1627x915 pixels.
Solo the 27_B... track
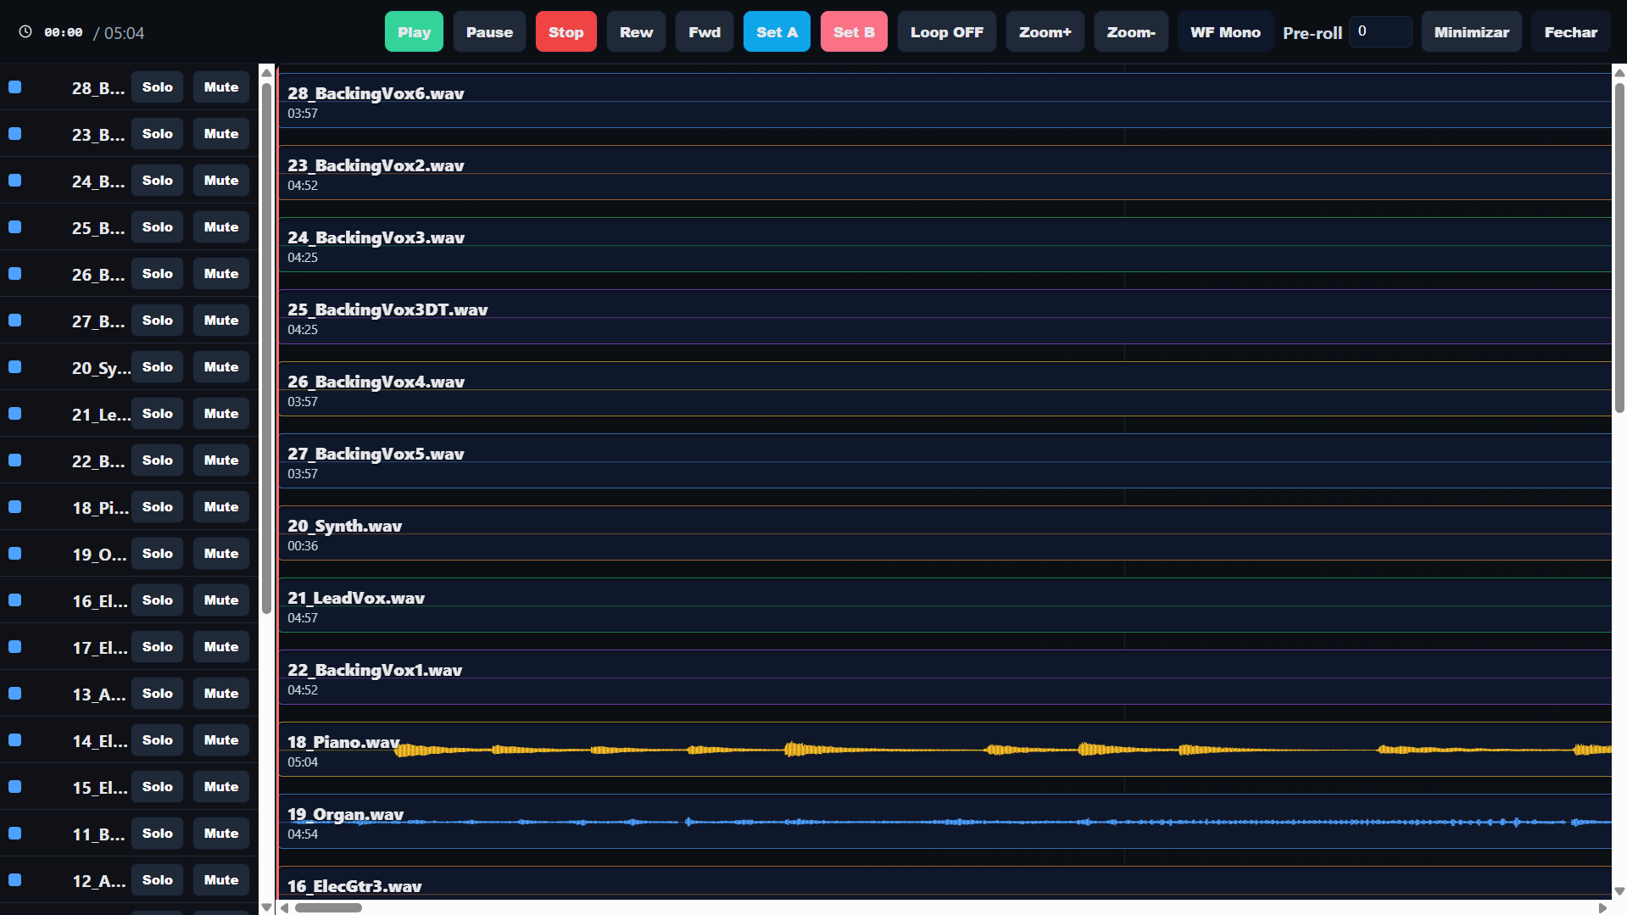pyautogui.click(x=158, y=321)
